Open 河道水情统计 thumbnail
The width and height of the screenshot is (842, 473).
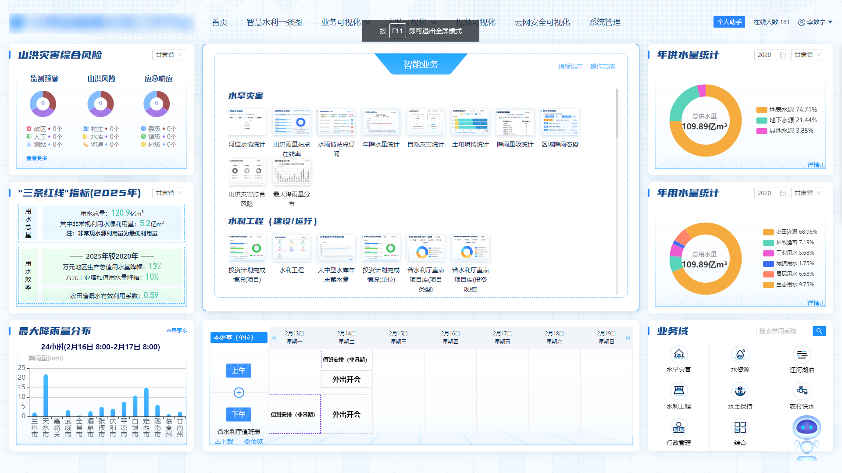point(247,121)
